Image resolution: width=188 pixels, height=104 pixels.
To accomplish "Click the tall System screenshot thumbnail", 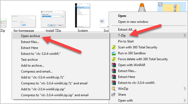I will 83,15.
